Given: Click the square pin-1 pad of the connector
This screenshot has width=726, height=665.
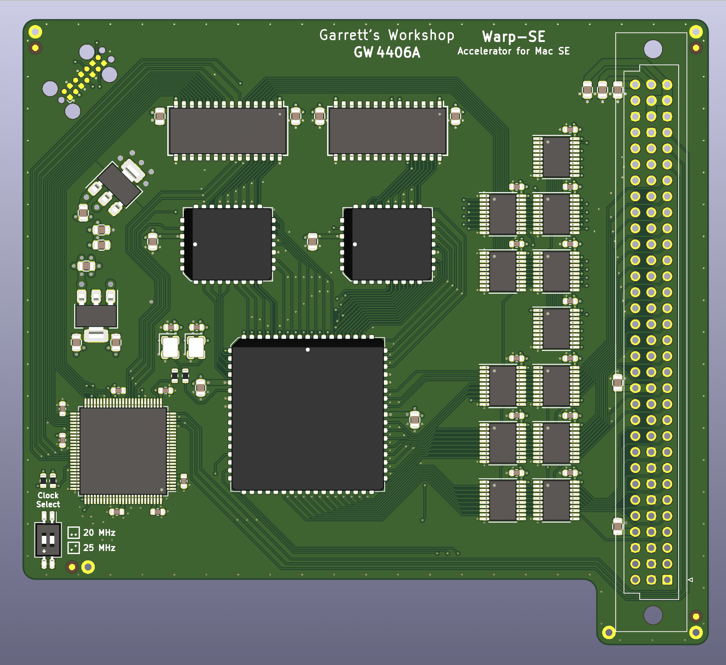Looking at the screenshot, I should tap(667, 580).
